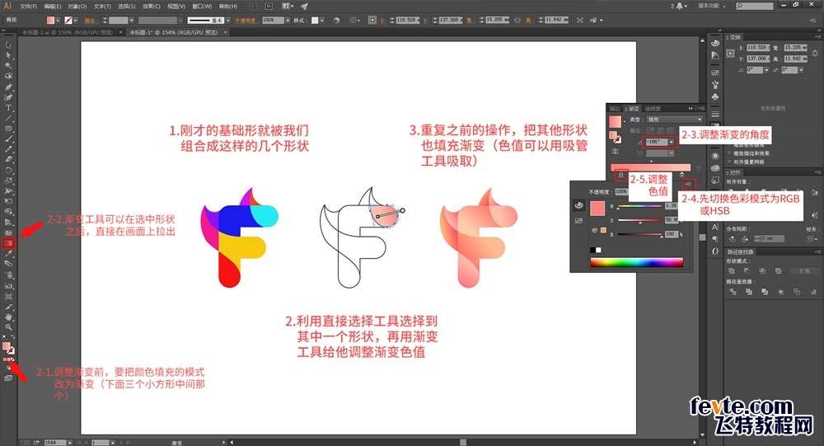Select the Type tool
The image size is (824, 446).
pyautogui.click(x=8, y=107)
